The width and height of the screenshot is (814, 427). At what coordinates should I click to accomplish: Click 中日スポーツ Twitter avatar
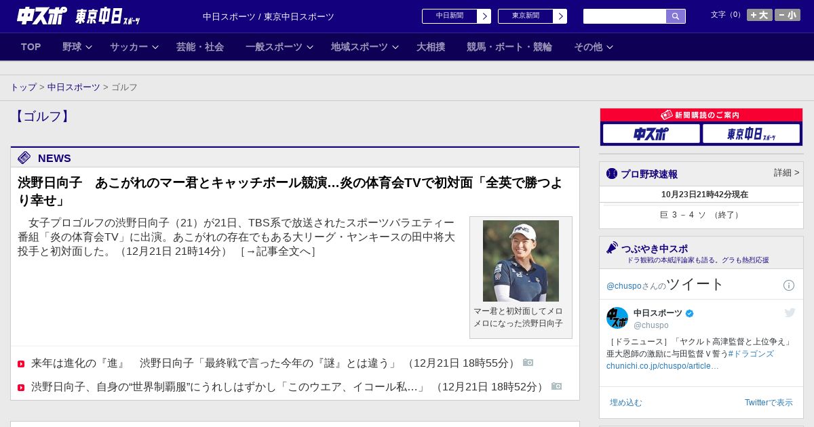tap(617, 318)
